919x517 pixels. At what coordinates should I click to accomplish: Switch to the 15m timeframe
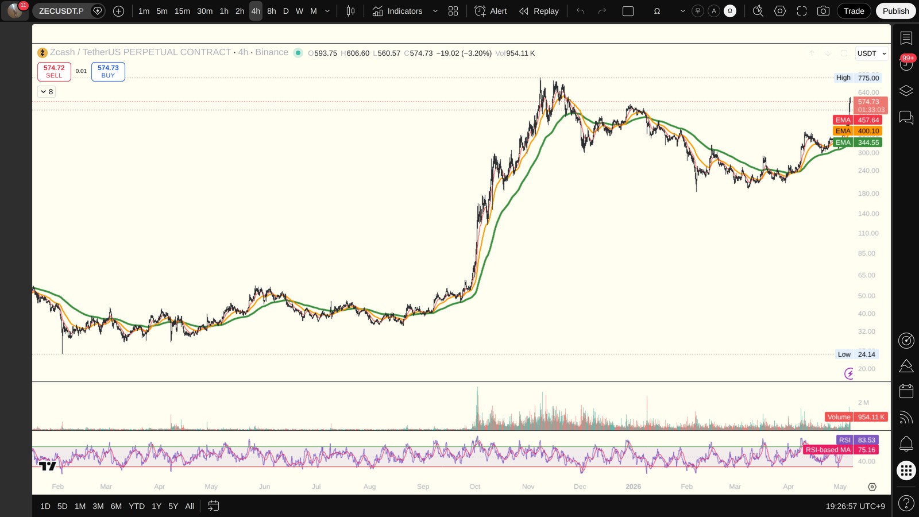click(x=182, y=11)
